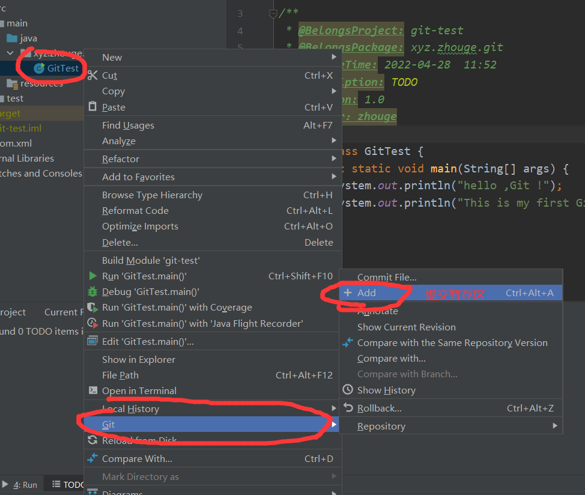Click the Rollback undo arrow icon
Image resolution: width=585 pixels, height=495 pixels.
[x=348, y=408]
